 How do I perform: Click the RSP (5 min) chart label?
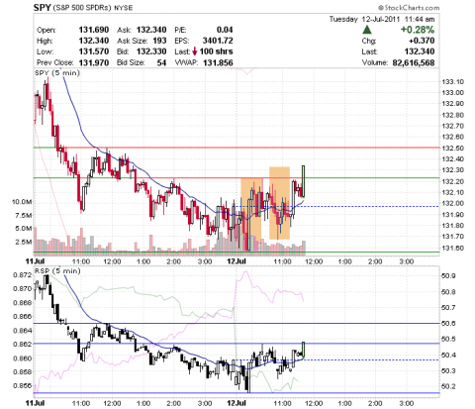(x=57, y=271)
